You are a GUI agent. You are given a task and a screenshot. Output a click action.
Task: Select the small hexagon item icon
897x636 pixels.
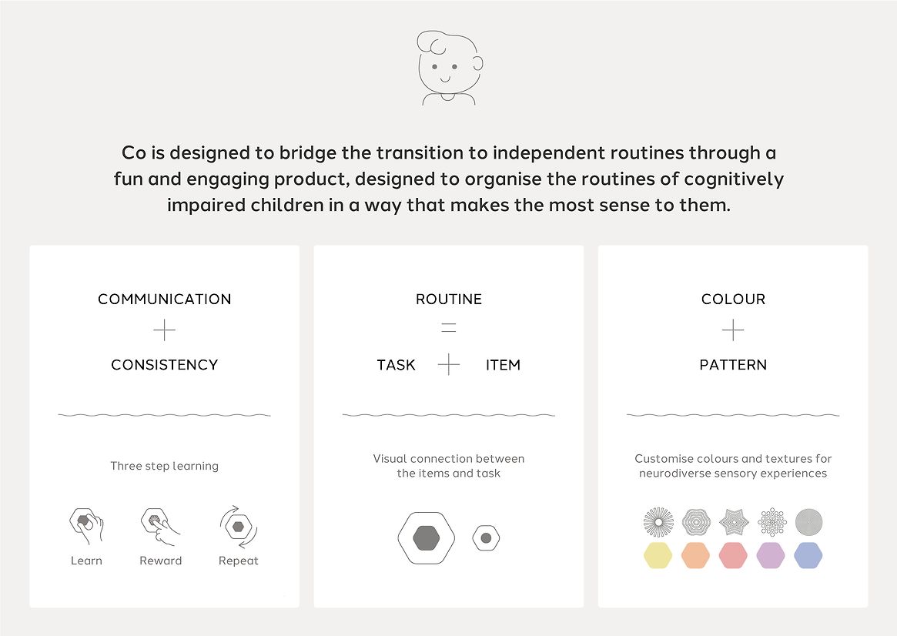(x=486, y=538)
